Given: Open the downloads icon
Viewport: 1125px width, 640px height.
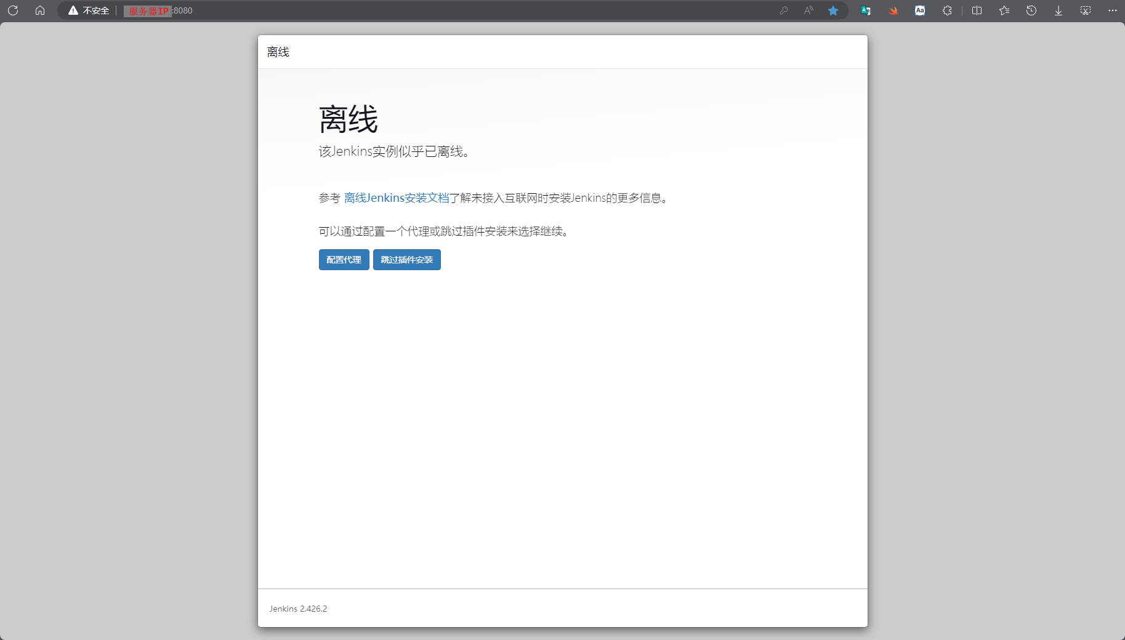Looking at the screenshot, I should point(1058,10).
